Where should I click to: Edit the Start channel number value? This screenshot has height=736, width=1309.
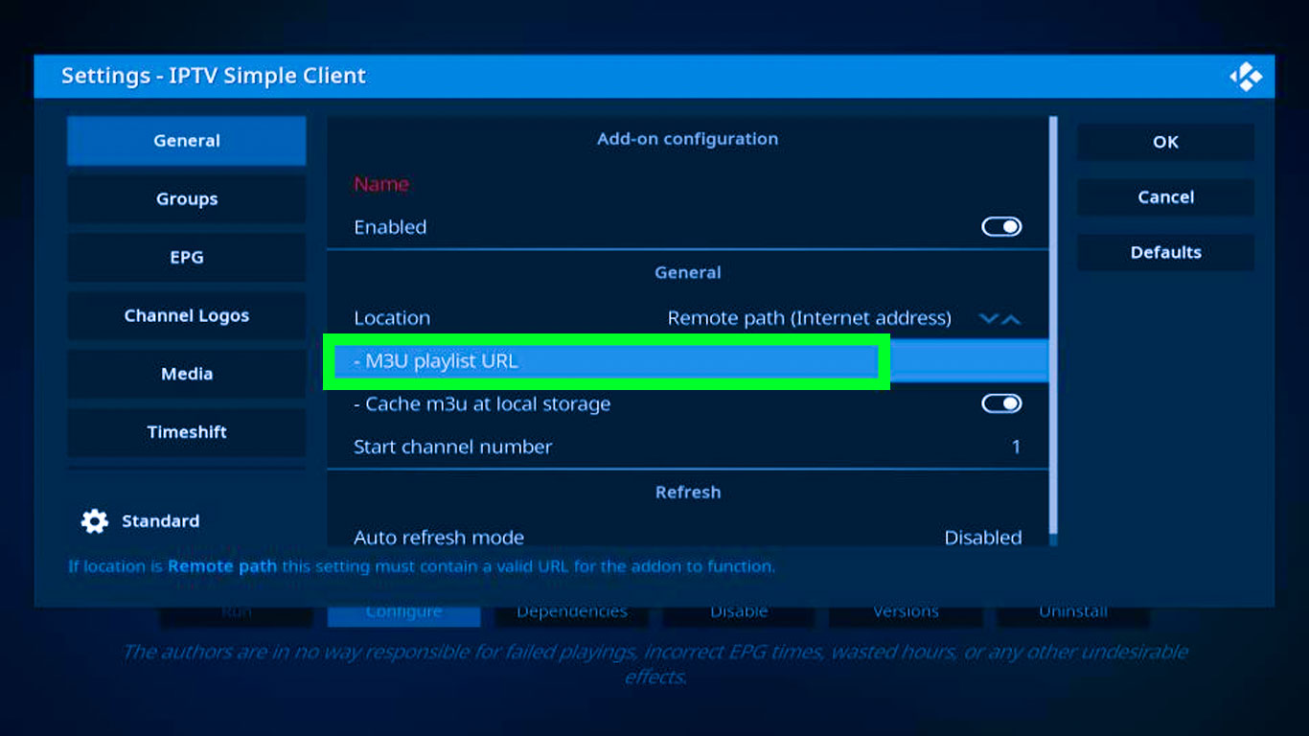(x=688, y=447)
